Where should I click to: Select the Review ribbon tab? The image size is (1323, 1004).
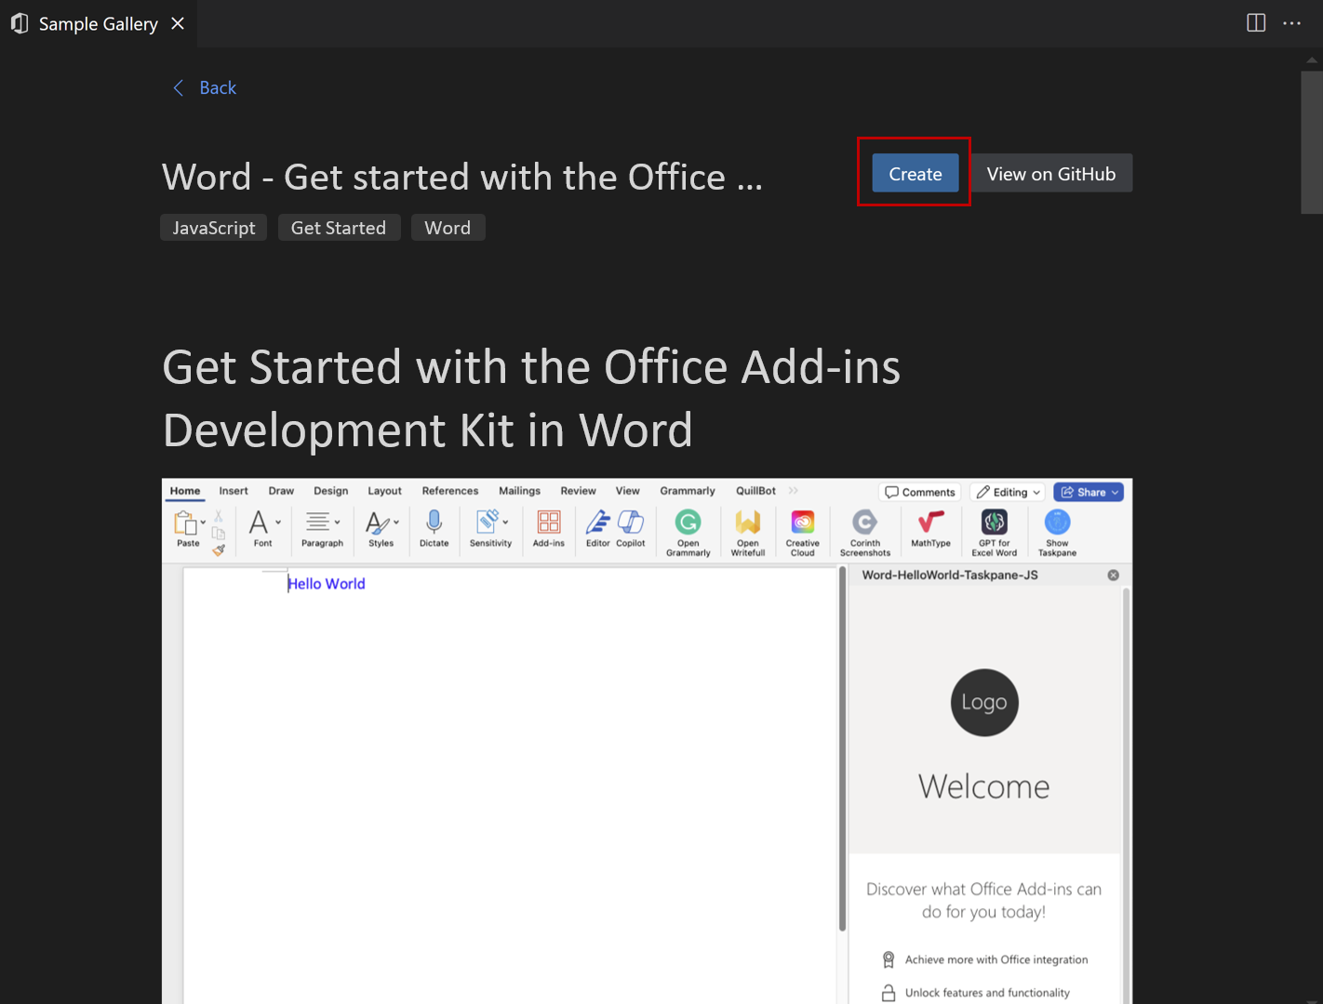579,491
